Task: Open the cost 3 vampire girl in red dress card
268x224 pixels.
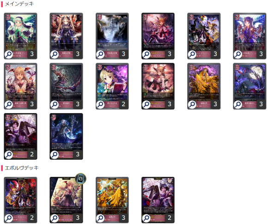Action: click(x=158, y=86)
